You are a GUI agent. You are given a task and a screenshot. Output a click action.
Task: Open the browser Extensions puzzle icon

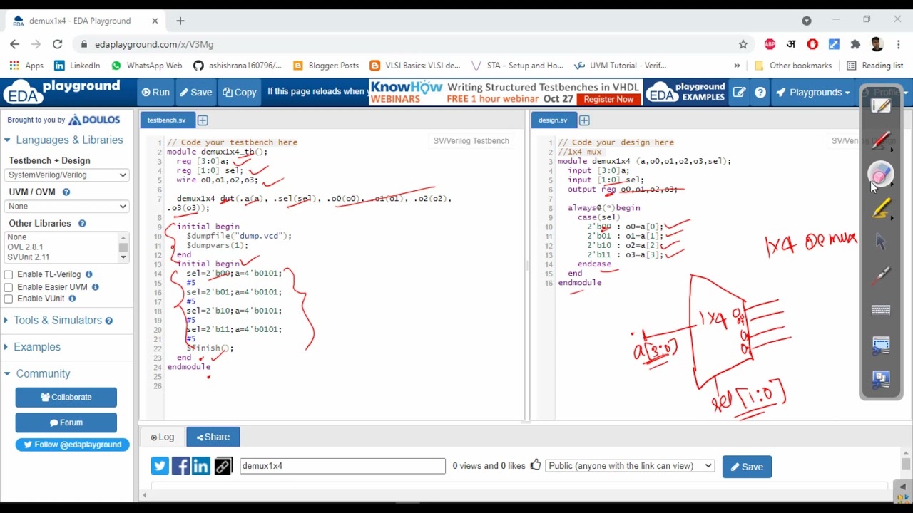click(855, 44)
